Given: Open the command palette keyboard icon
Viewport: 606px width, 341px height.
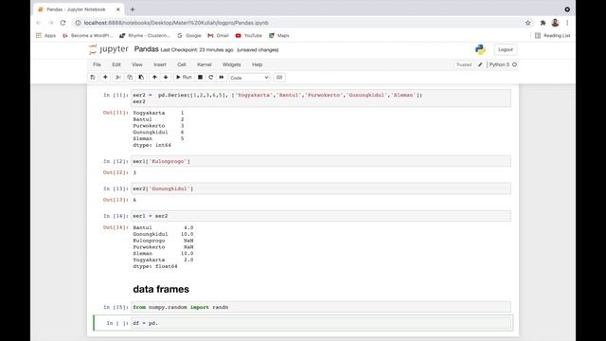Looking at the screenshot, I should click(279, 78).
